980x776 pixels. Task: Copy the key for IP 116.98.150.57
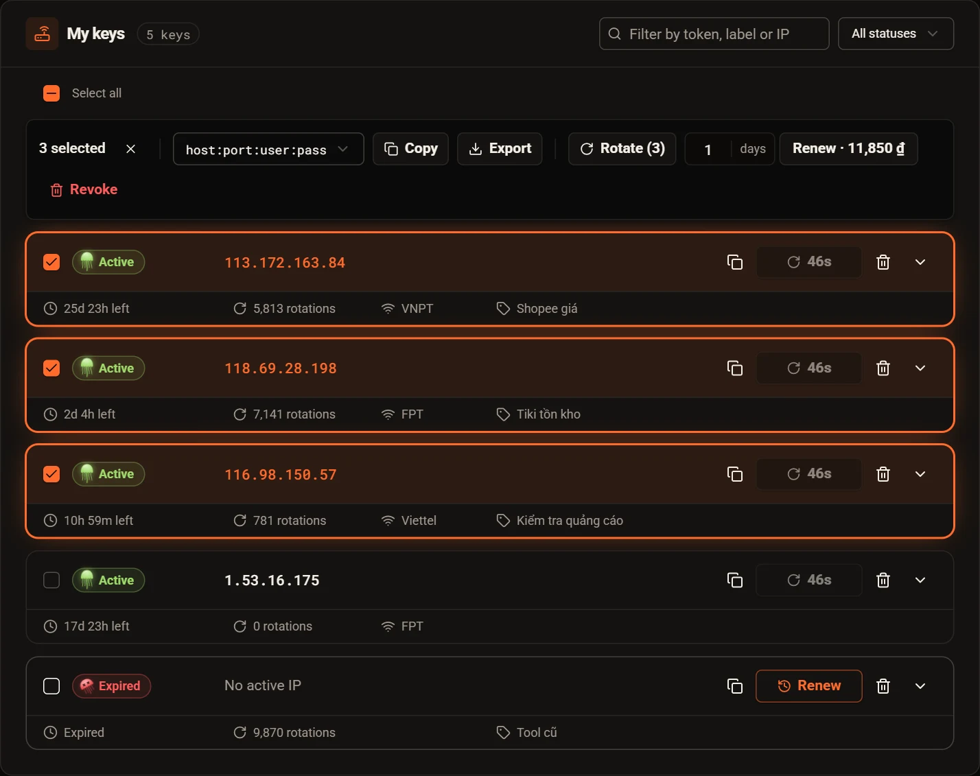point(734,474)
